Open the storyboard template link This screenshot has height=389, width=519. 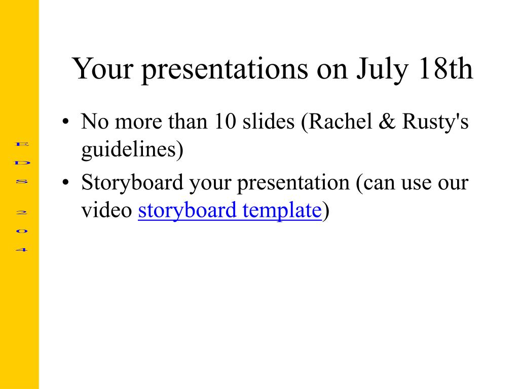230,210
